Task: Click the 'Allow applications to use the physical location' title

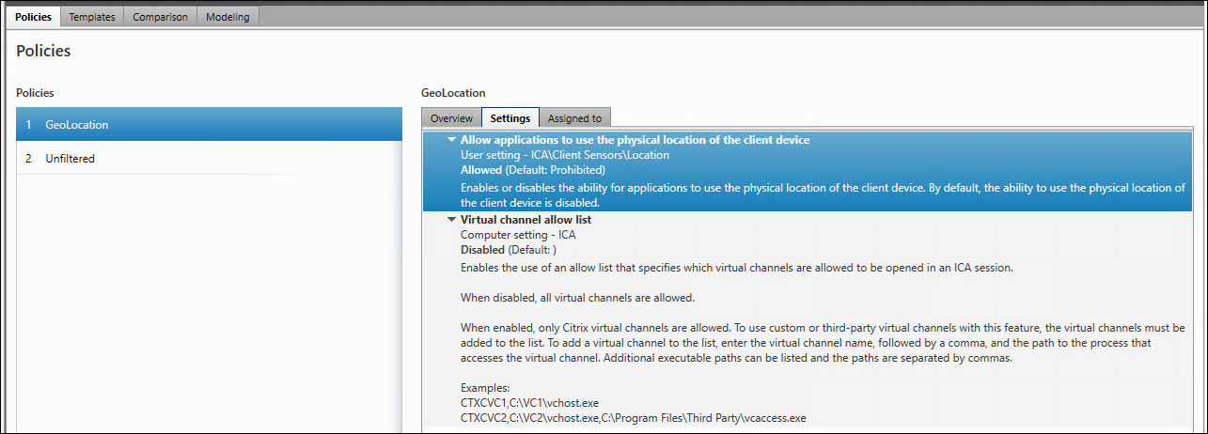Action: click(635, 140)
